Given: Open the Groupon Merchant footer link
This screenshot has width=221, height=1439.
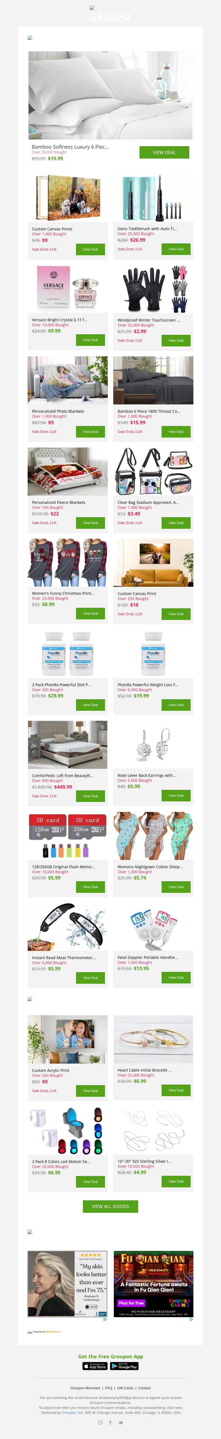Looking at the screenshot, I should click(85, 1388).
